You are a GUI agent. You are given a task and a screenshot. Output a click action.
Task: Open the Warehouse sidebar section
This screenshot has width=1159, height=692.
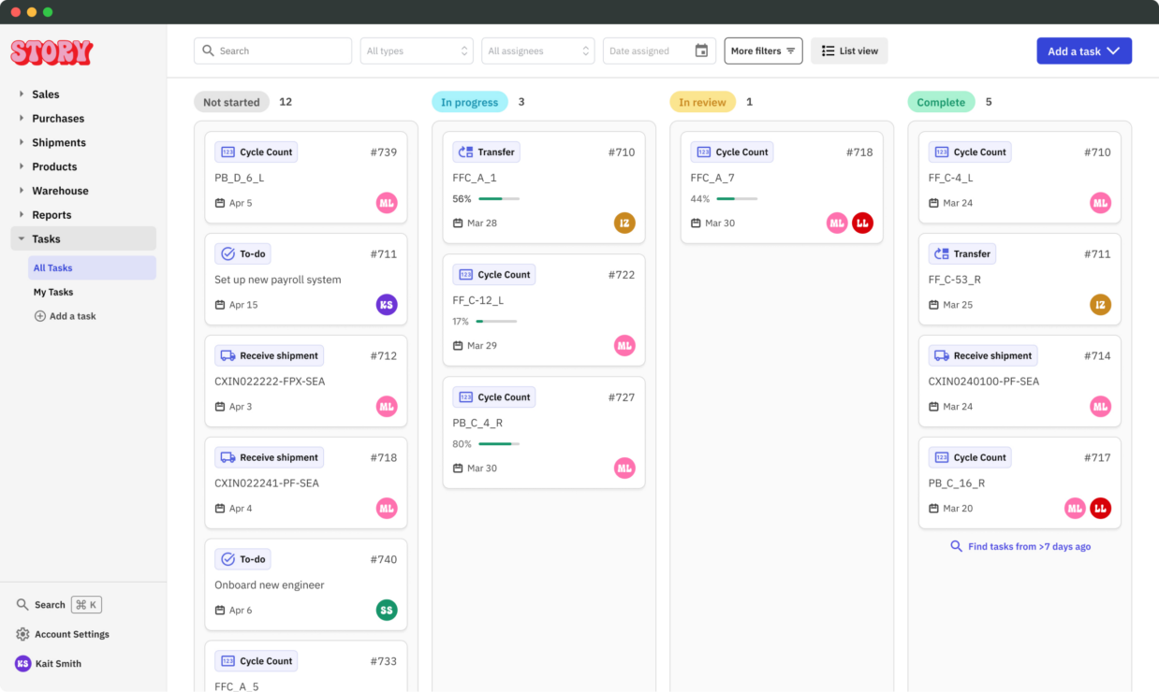click(x=85, y=191)
